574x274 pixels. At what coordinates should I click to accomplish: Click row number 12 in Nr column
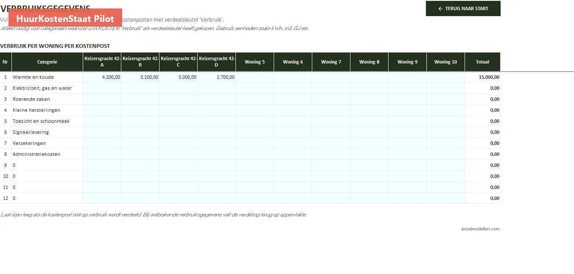click(6, 198)
